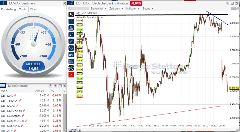Click the pencil icon next to DB - MDAX
Screen dimensions: 240x132
17,106
